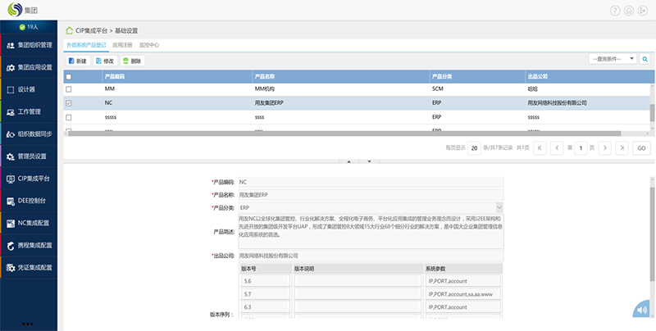This screenshot has width=656, height=331.
Task: Click the logout exit icon
Action: (x=643, y=11)
